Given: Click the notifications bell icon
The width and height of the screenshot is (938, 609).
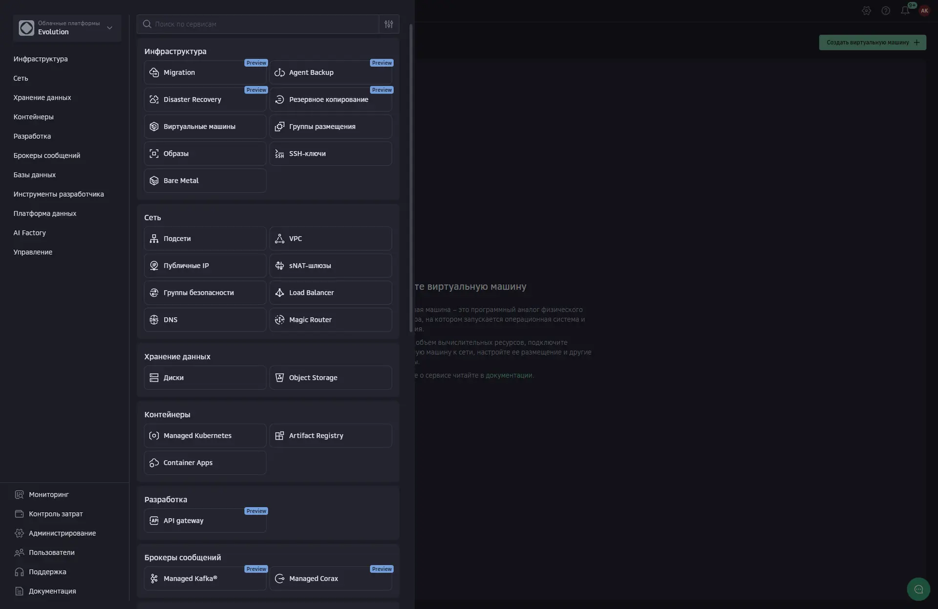Looking at the screenshot, I should (905, 11).
